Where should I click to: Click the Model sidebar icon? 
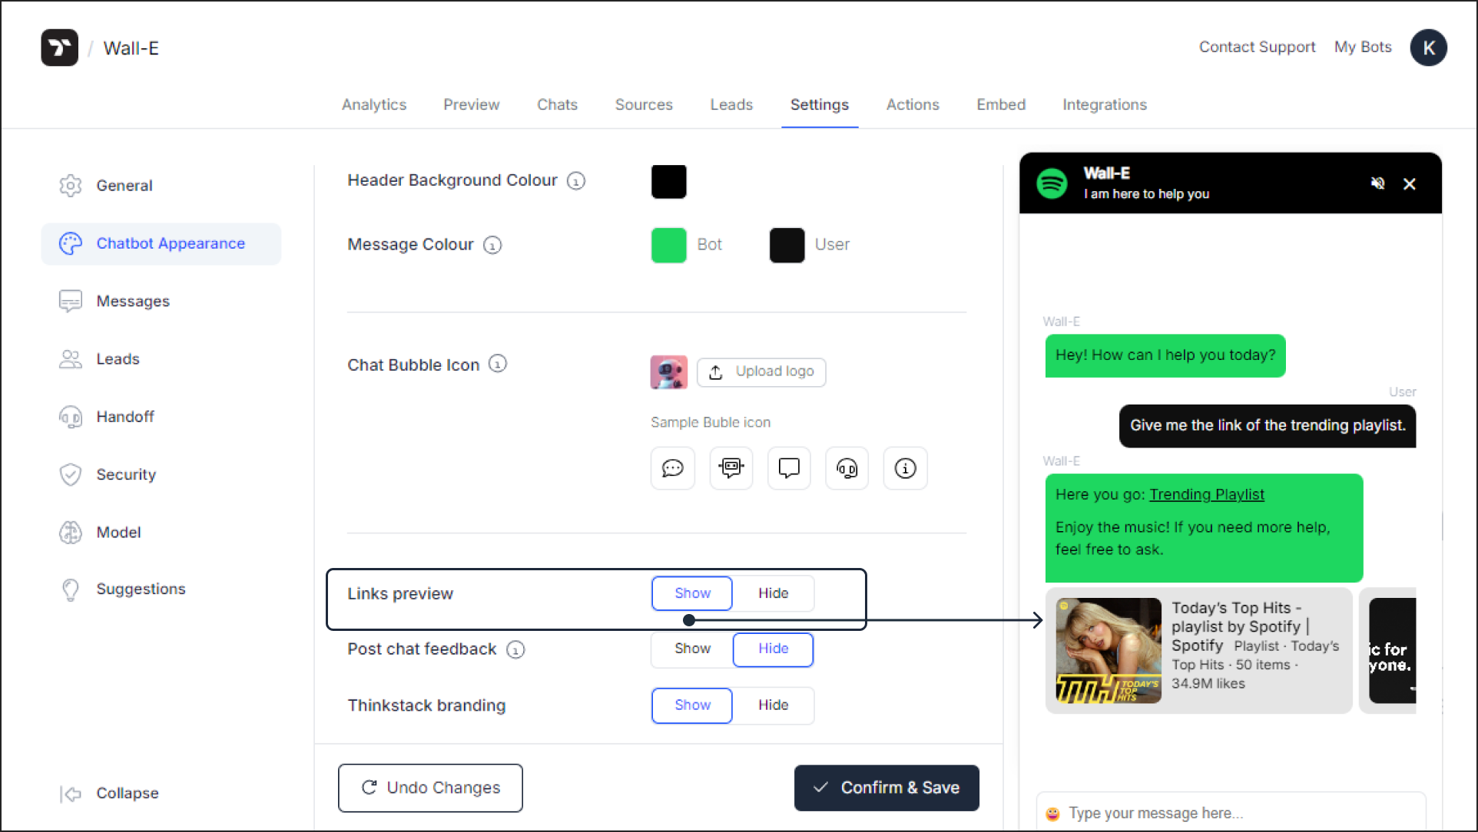(70, 532)
